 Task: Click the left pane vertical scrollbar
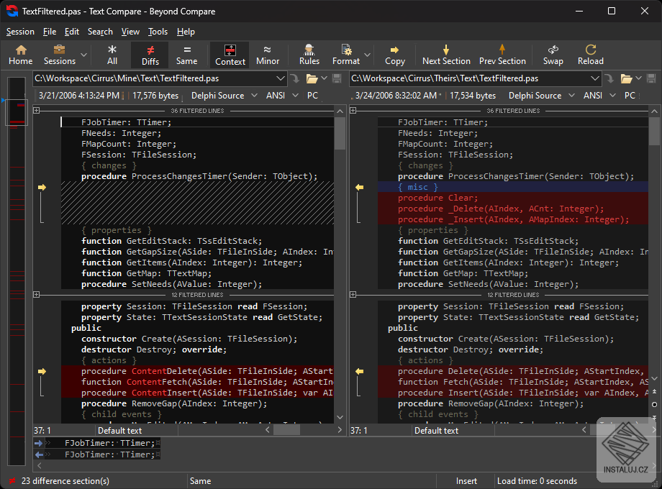[x=340, y=216]
